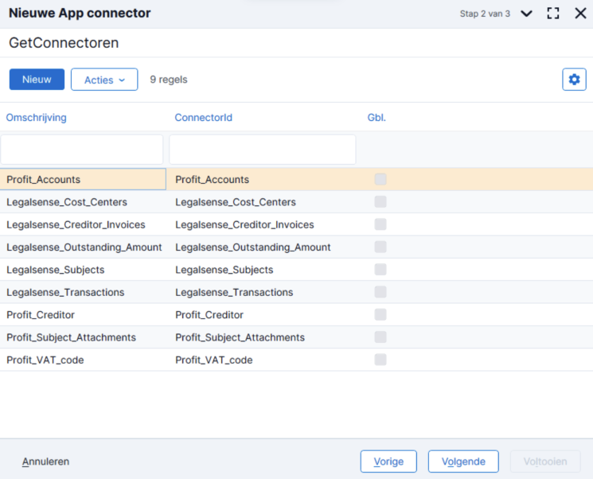
Task: Close the Nieuwe App connector dialog
Action: click(x=580, y=14)
